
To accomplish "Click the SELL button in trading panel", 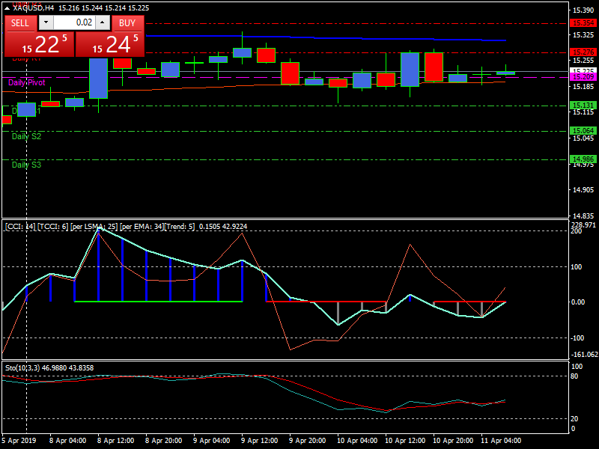I will 20,22.
